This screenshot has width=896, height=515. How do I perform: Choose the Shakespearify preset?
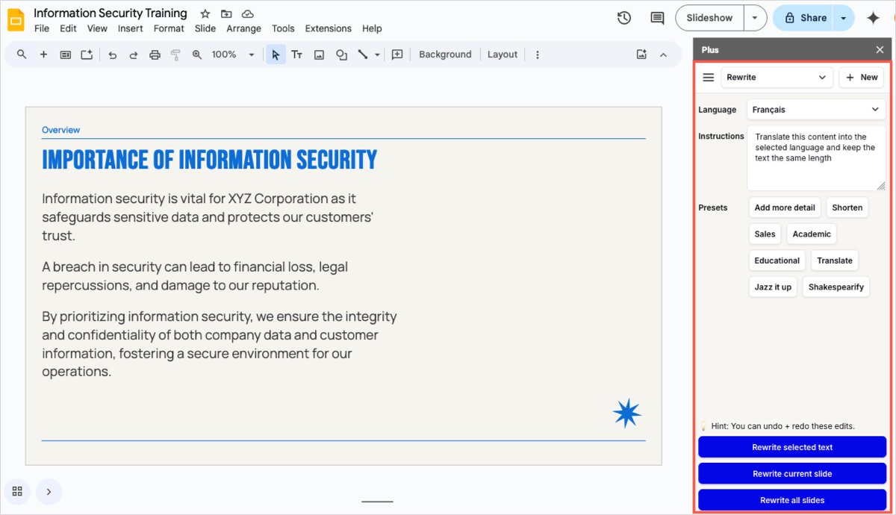(836, 287)
